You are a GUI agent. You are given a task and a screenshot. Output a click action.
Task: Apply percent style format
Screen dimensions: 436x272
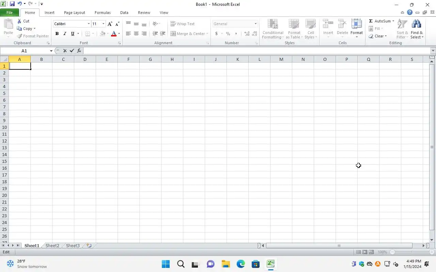[228, 34]
